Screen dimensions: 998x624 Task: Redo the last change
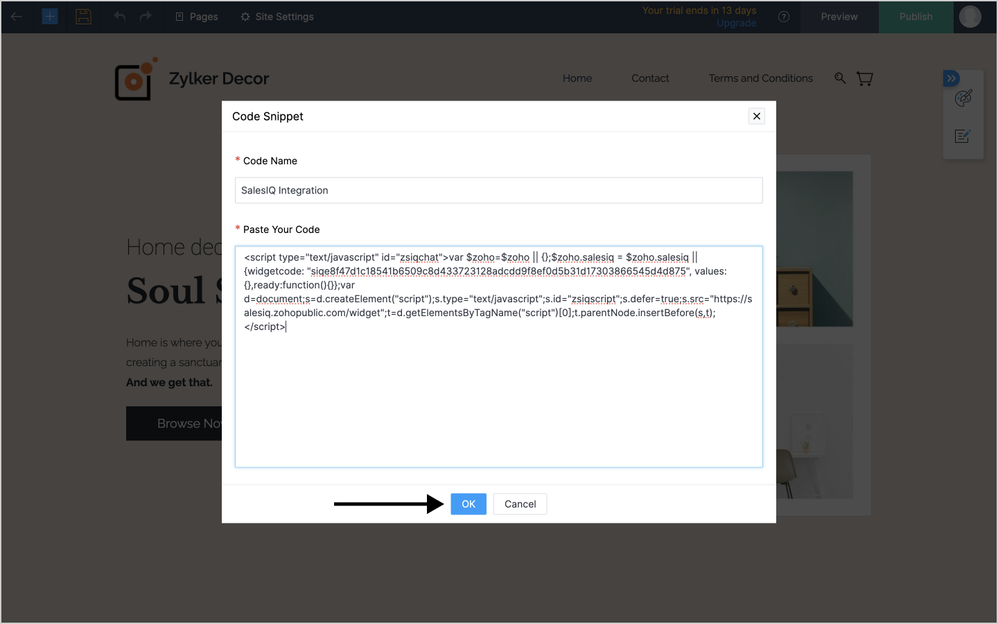coord(146,17)
